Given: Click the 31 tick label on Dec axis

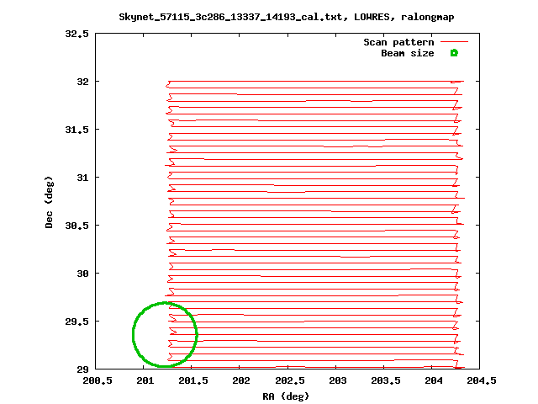Looking at the screenshot, I should (82, 178).
